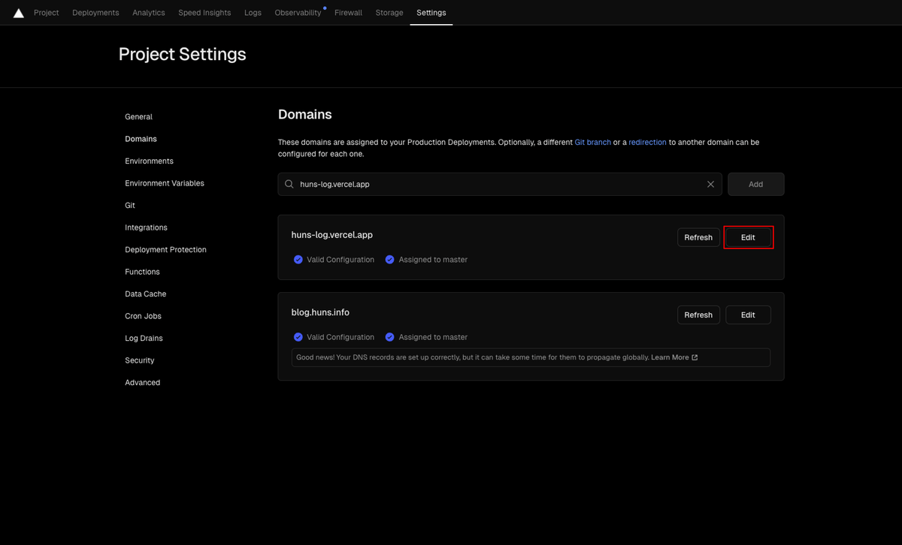Refresh the huns-log.vercel.app domain
This screenshot has height=545, width=902.
(698, 237)
